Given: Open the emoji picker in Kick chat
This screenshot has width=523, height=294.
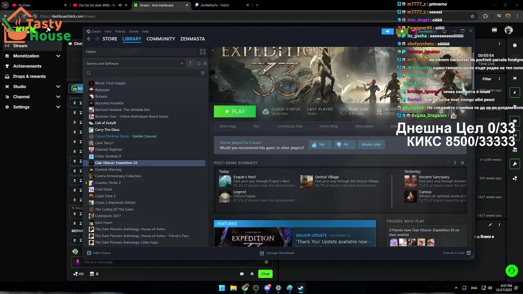Looking at the screenshot, I should 266,262.
